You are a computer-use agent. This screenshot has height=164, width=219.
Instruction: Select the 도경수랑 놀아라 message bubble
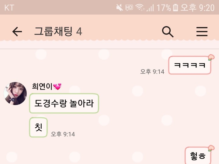coord(64,103)
